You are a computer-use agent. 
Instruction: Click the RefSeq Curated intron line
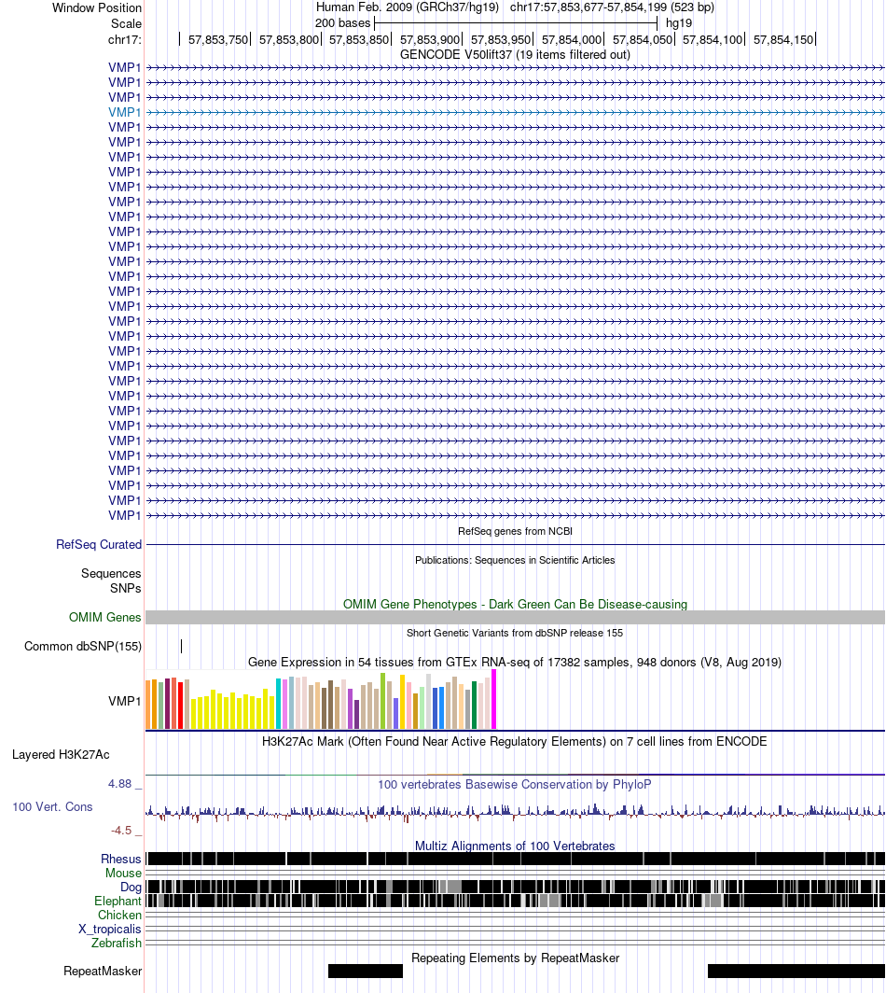pos(515,545)
